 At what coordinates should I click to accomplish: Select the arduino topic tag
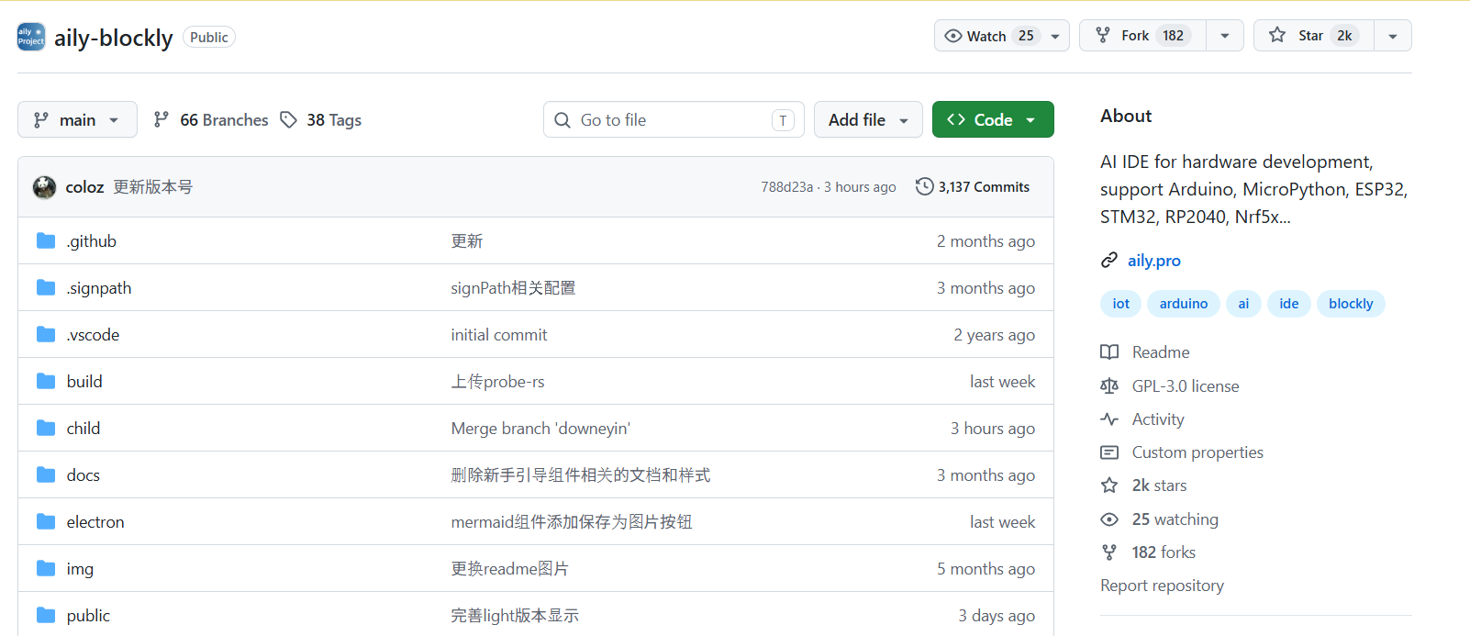pyautogui.click(x=1184, y=304)
